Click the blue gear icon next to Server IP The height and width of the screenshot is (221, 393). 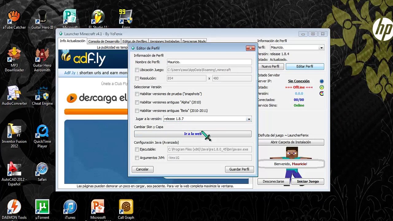(321, 81)
